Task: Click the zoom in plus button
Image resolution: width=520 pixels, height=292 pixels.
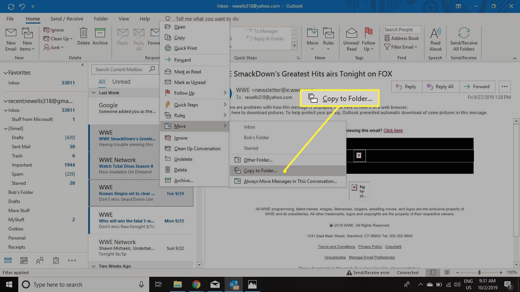Action: [502, 273]
